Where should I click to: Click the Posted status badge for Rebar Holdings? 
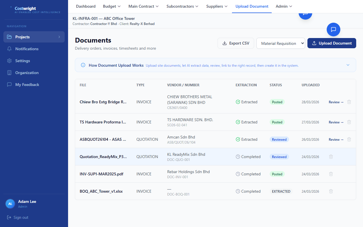[277, 174]
